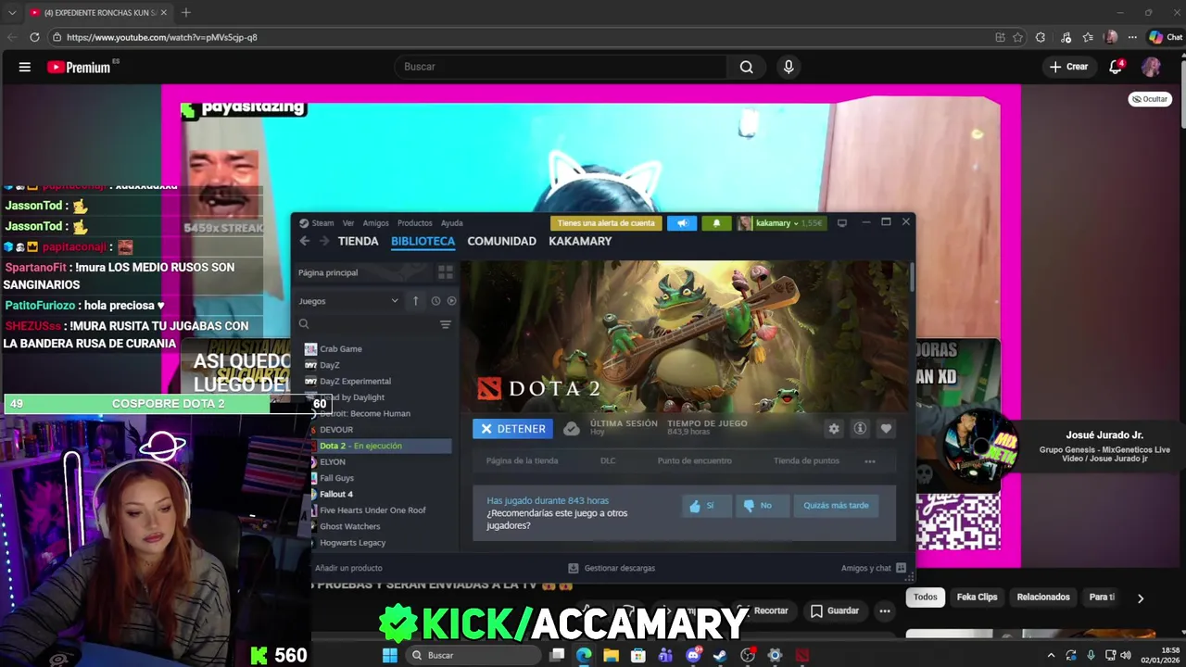Open the Steam menu in Steam window
This screenshot has height=667, width=1186.
point(316,223)
